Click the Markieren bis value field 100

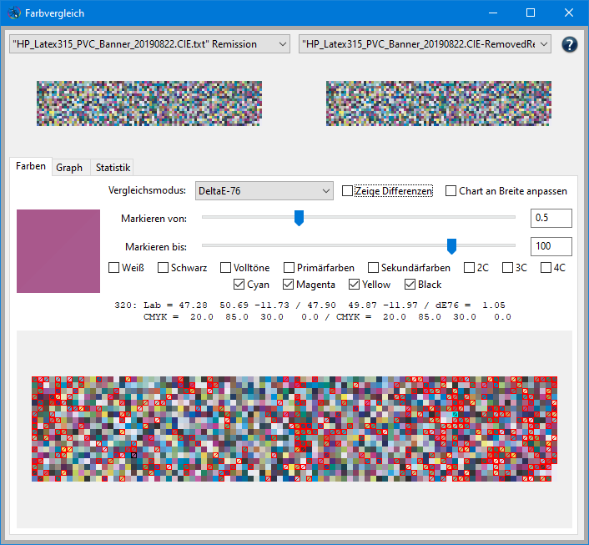(x=551, y=246)
